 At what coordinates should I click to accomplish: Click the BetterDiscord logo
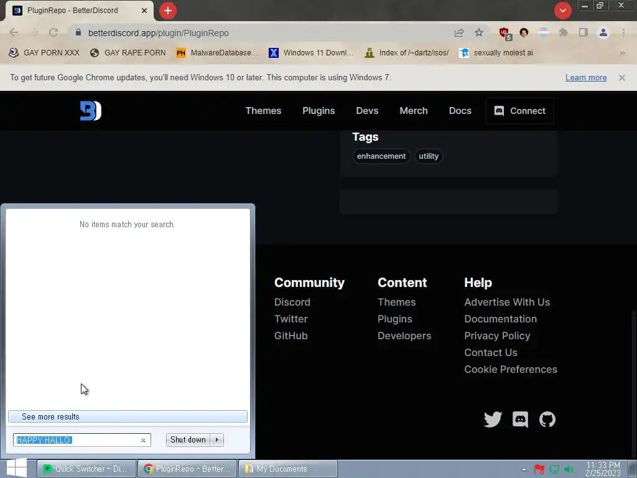pos(91,111)
